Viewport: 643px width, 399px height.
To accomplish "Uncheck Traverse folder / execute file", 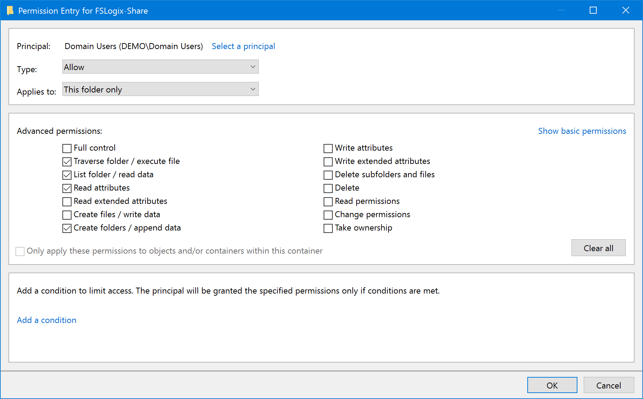I will tap(67, 161).
